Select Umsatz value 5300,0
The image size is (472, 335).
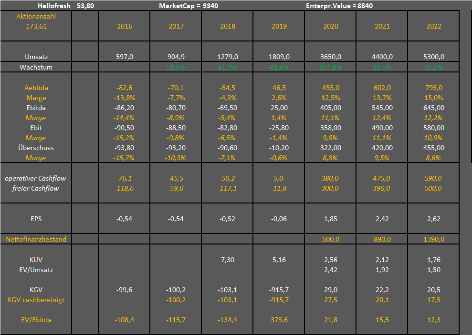pos(434,57)
